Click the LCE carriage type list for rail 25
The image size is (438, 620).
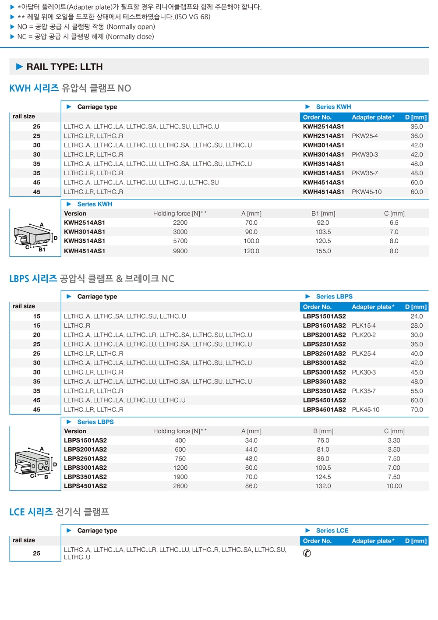175,553
